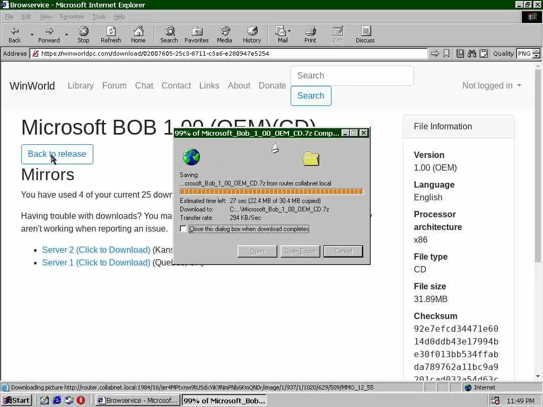
Task: Click the bookmark ribbon icon beside address bar
Action: pos(446,54)
